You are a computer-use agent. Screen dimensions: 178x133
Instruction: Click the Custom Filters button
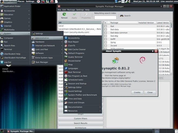(x=81, y=119)
